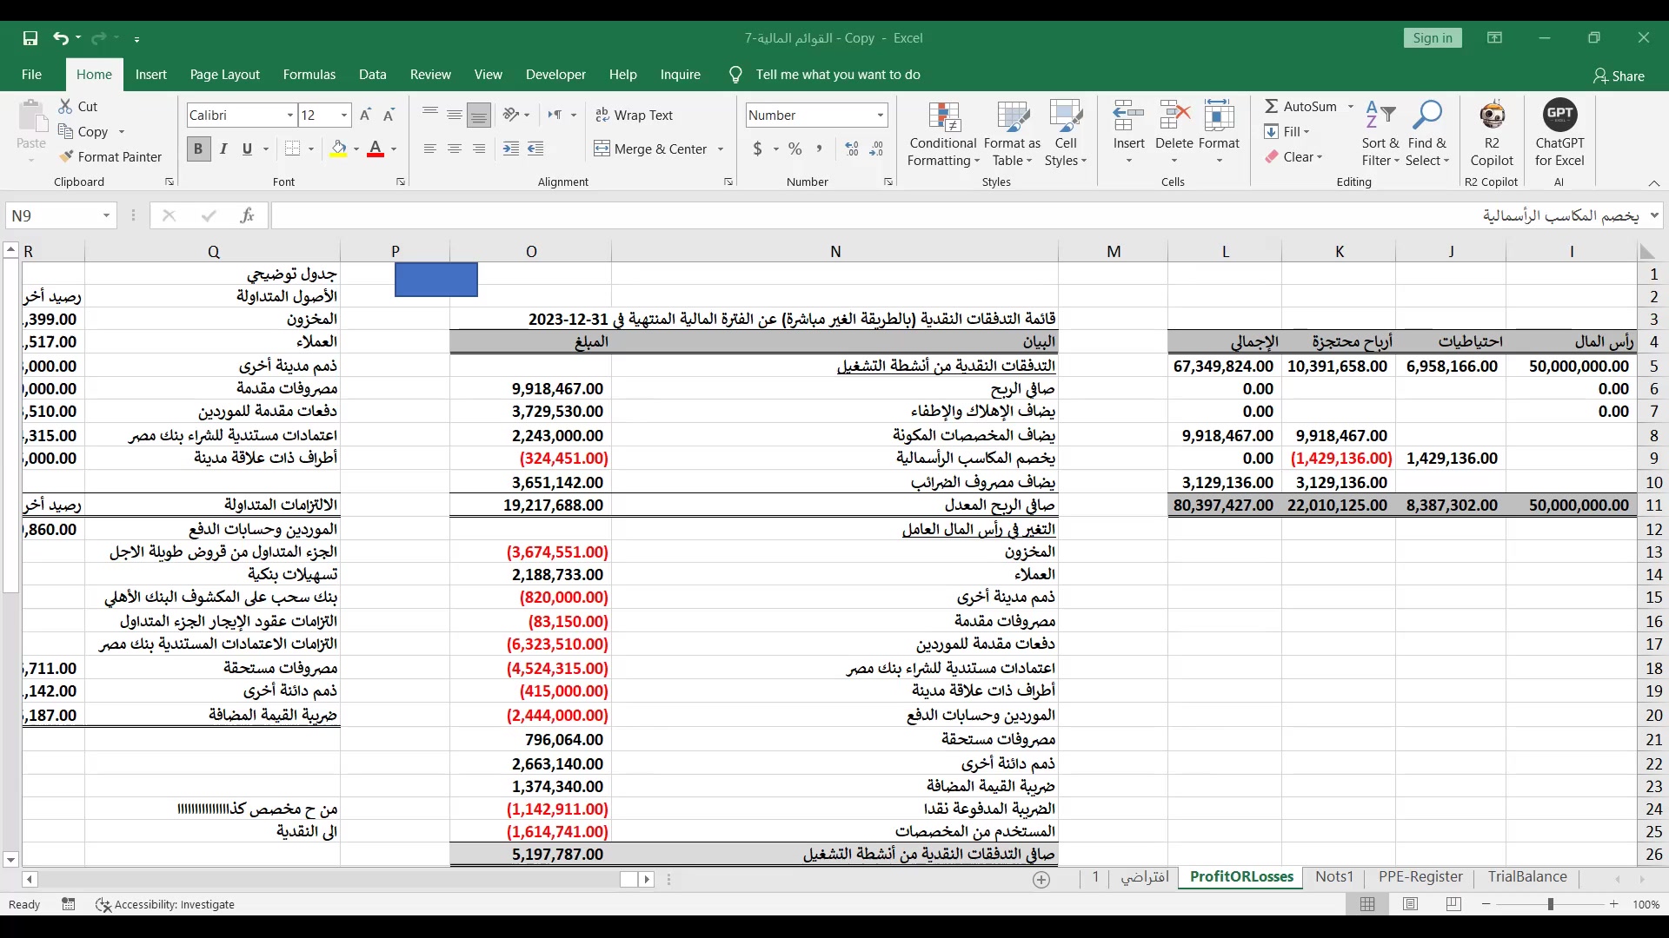Image resolution: width=1669 pixels, height=938 pixels.
Task: Open the R2 Copilot add-in
Action: 1492,133
